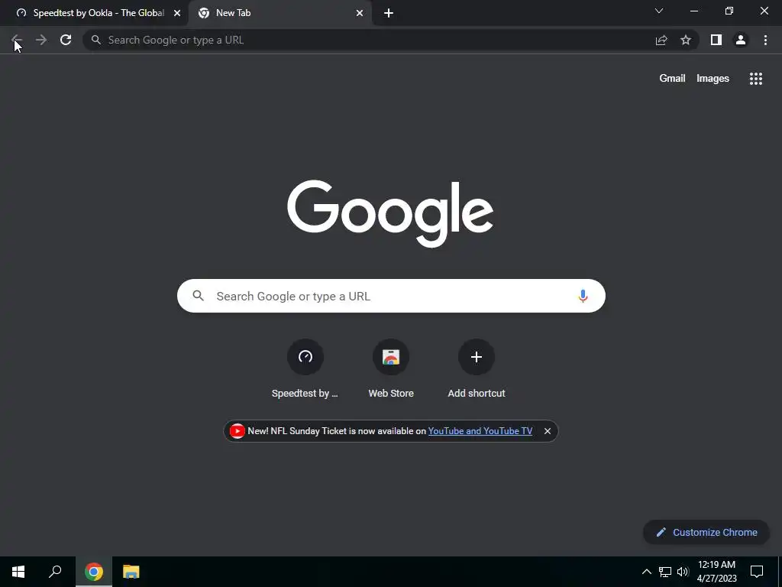Close the Speedtest by Ookla tab
Viewport: 782px width, 587px height.
(177, 13)
